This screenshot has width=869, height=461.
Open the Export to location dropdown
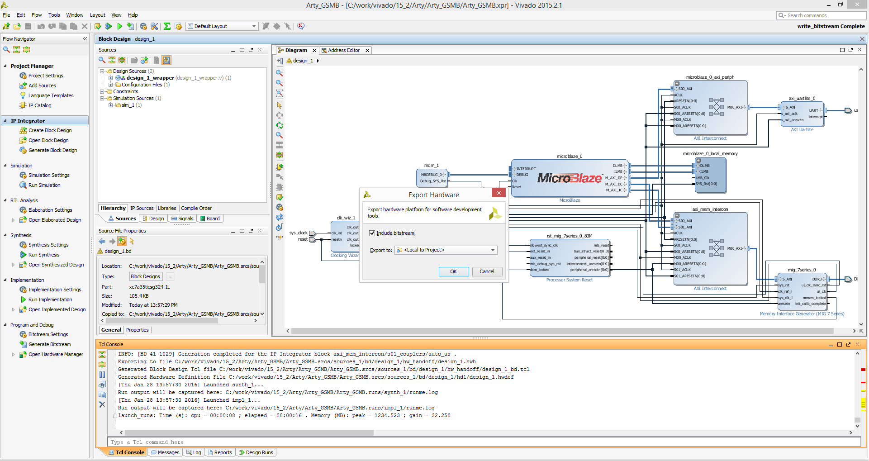pyautogui.click(x=446, y=250)
